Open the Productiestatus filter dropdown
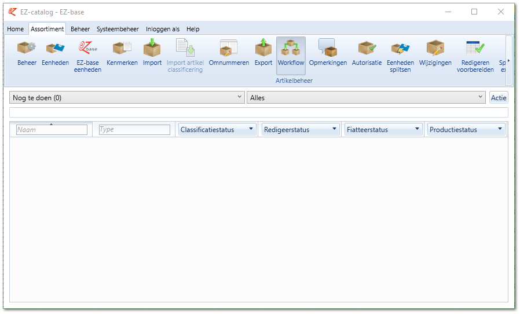Viewport: 520px width, 314px height. pyautogui.click(x=466, y=129)
